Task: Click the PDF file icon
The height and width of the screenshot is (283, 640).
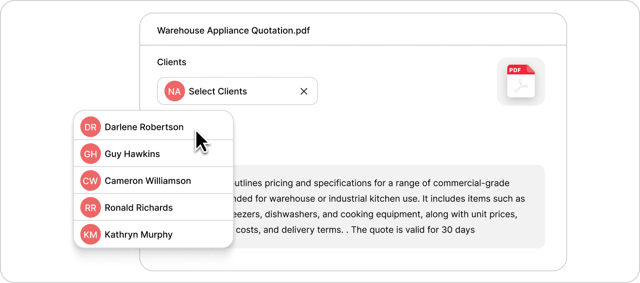Action: 521,82
